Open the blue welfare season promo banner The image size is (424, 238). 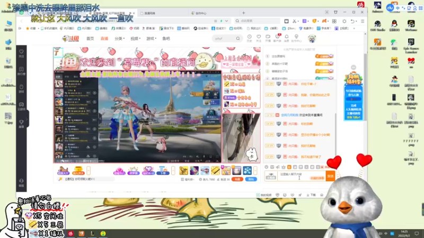(354, 97)
